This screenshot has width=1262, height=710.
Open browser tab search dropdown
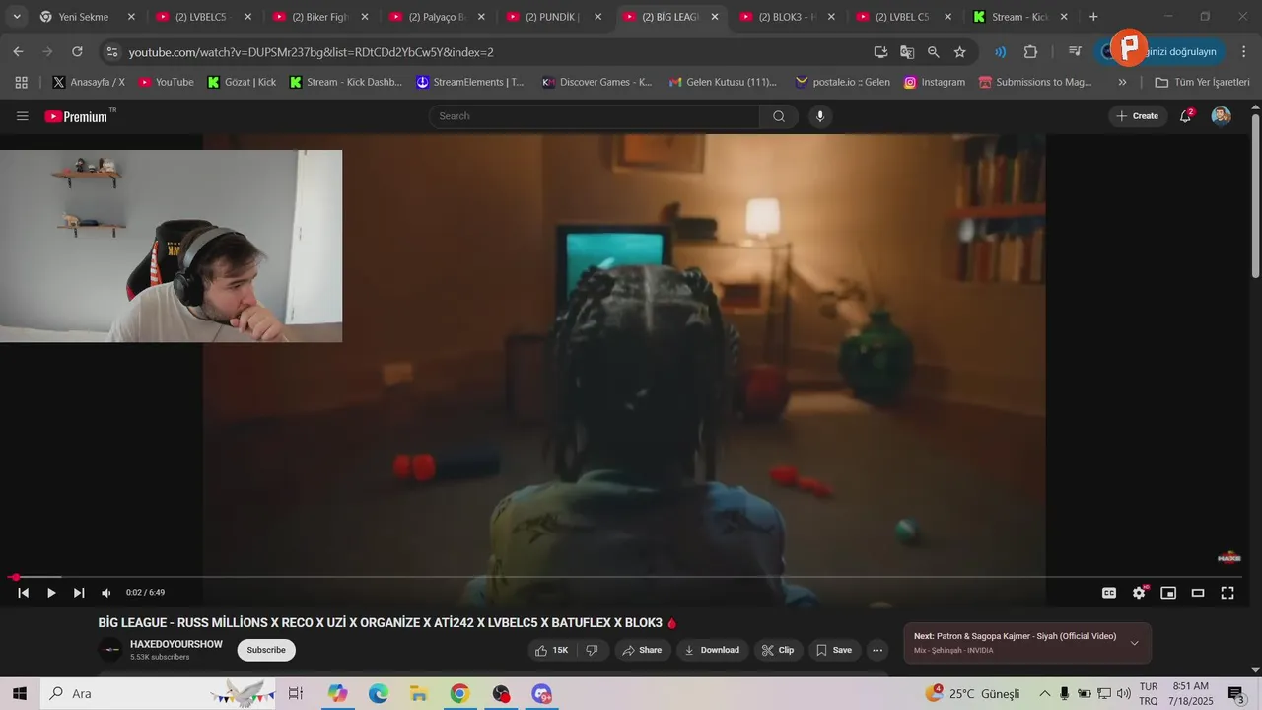(x=17, y=17)
